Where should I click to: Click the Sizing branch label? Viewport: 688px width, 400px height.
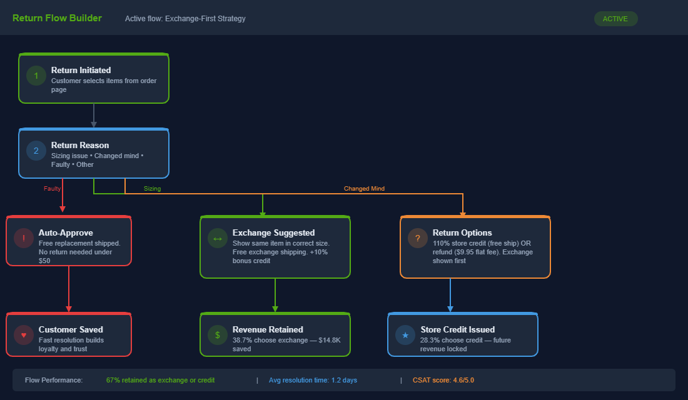pyautogui.click(x=152, y=188)
